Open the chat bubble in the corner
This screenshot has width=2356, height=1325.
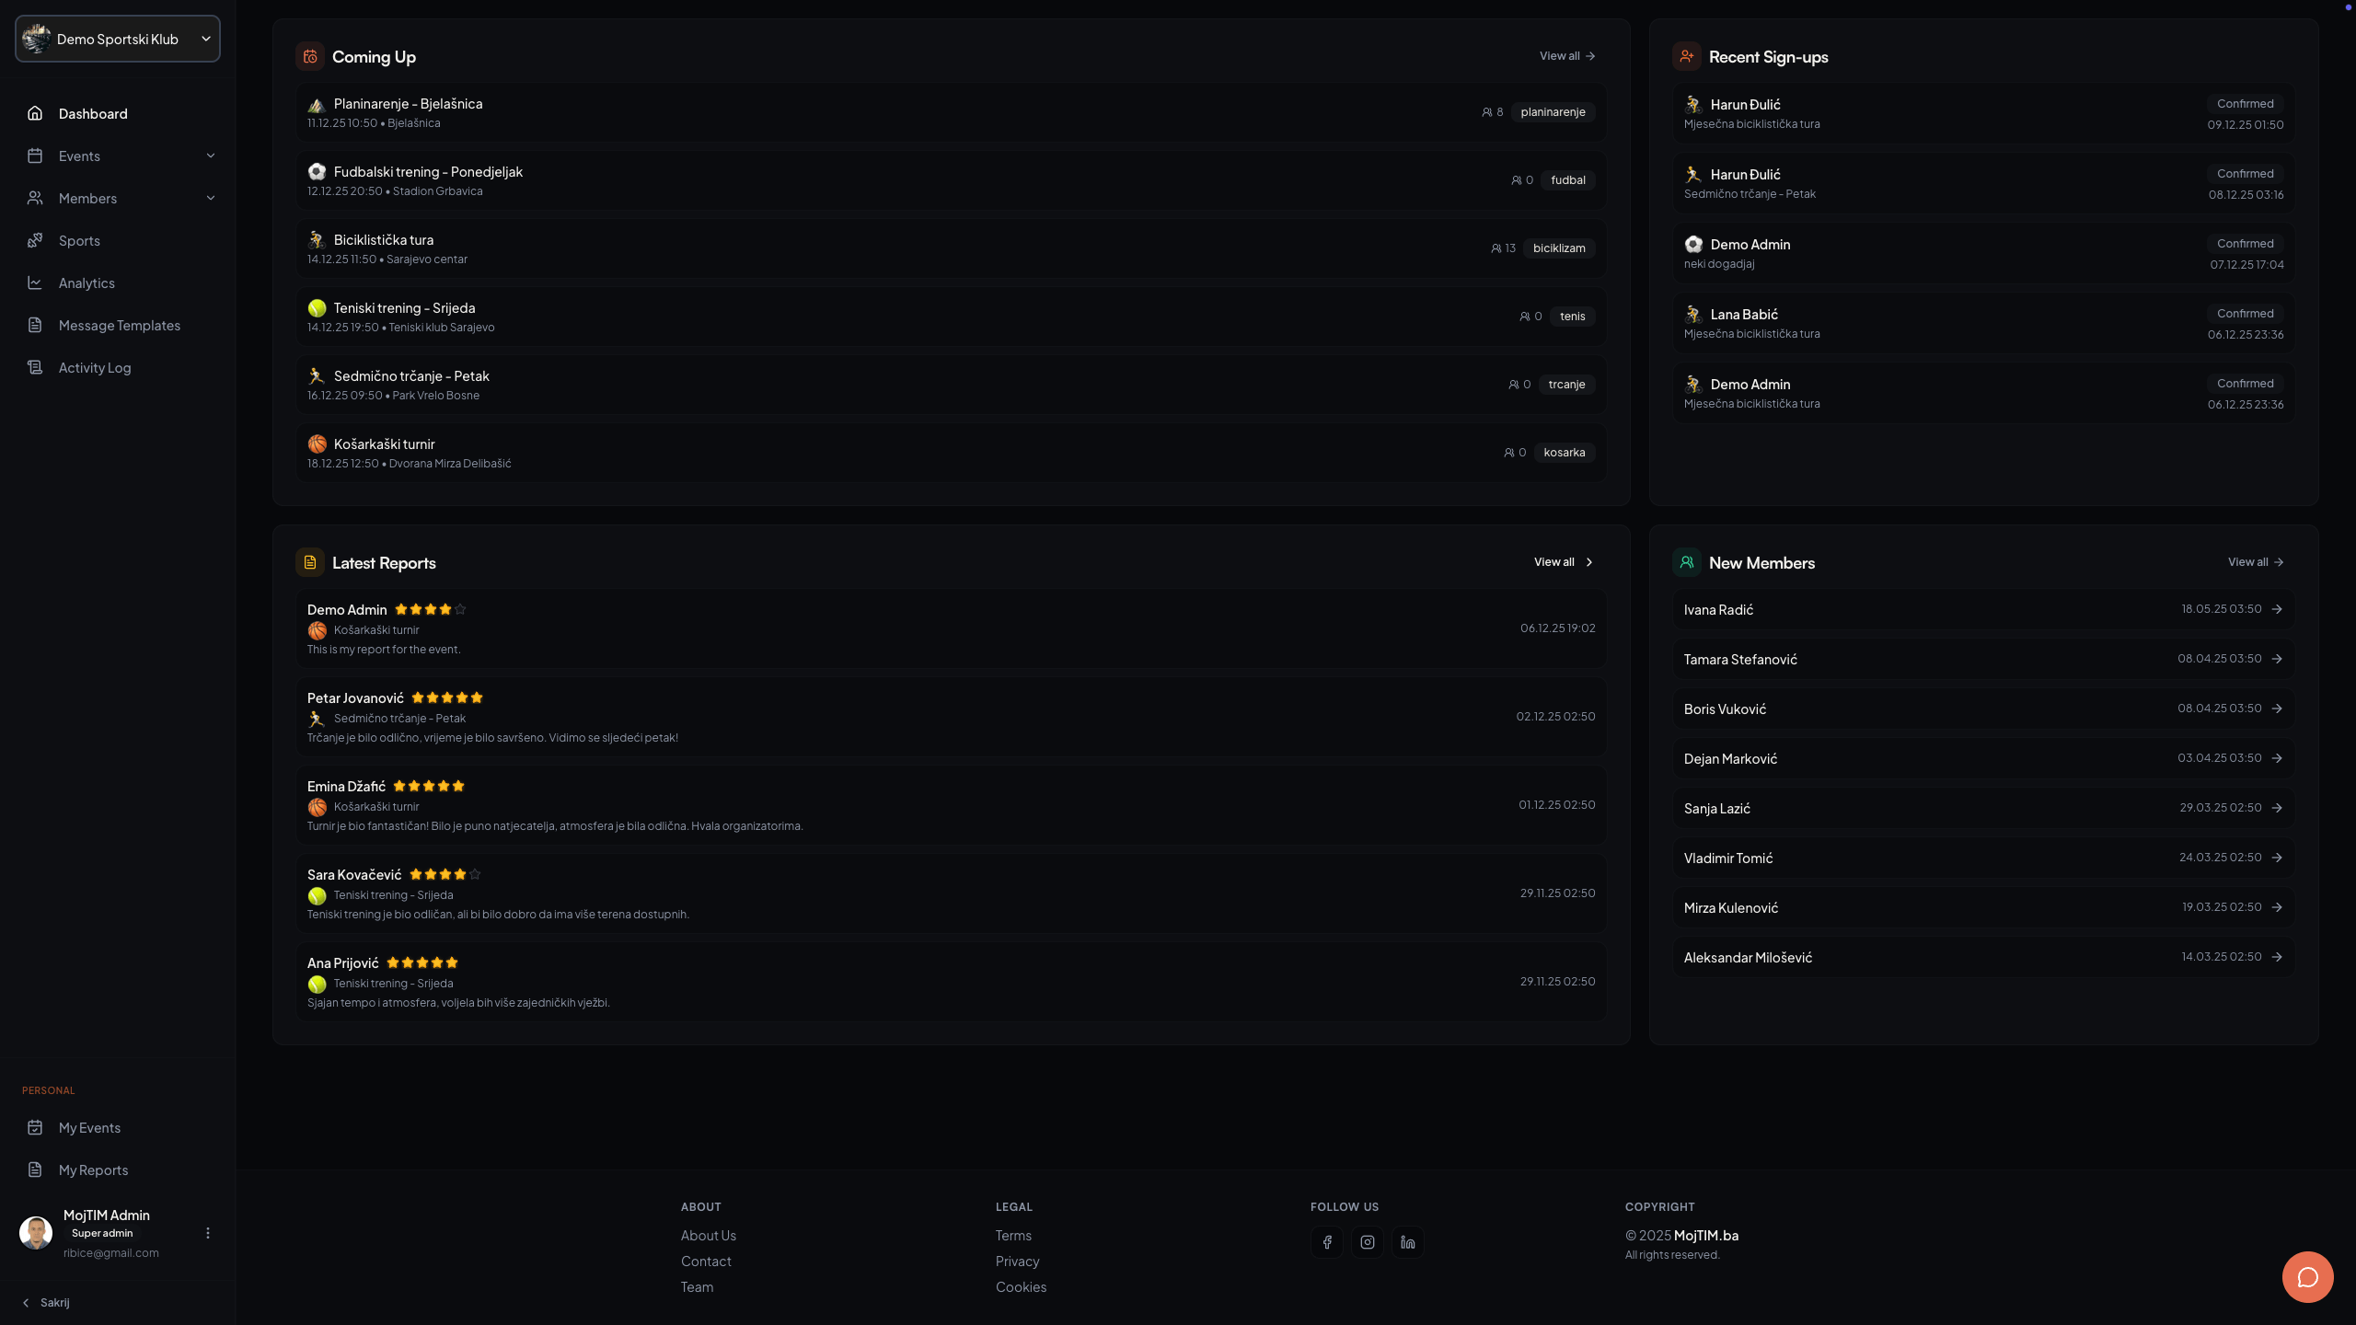[2307, 1276]
